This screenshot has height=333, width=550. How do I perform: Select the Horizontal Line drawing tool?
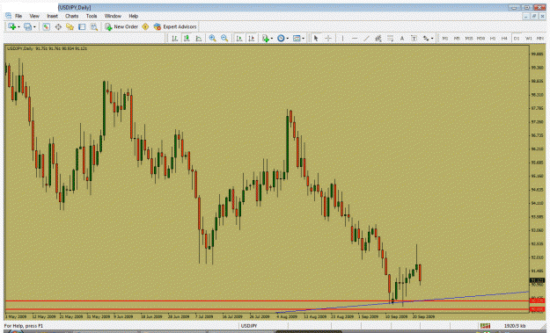355,39
